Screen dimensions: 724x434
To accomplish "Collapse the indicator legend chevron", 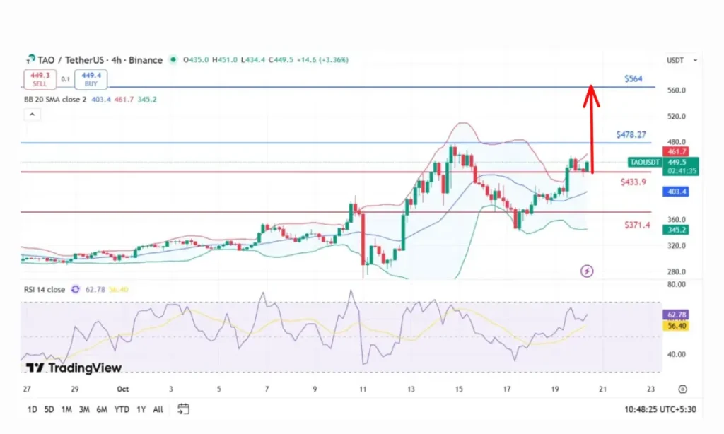I will point(30,114).
